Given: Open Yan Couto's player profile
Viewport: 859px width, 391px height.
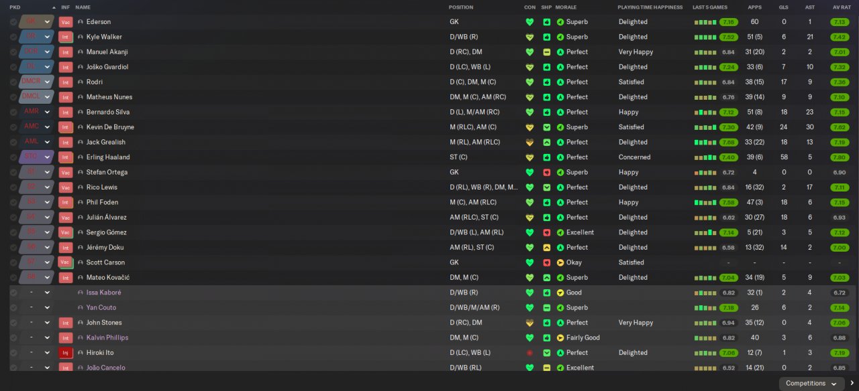Looking at the screenshot, I should coord(101,307).
